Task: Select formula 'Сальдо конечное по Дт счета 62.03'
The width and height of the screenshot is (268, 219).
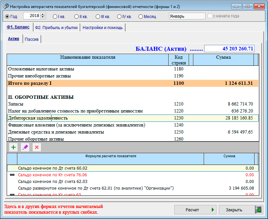Action: [x=132, y=182]
